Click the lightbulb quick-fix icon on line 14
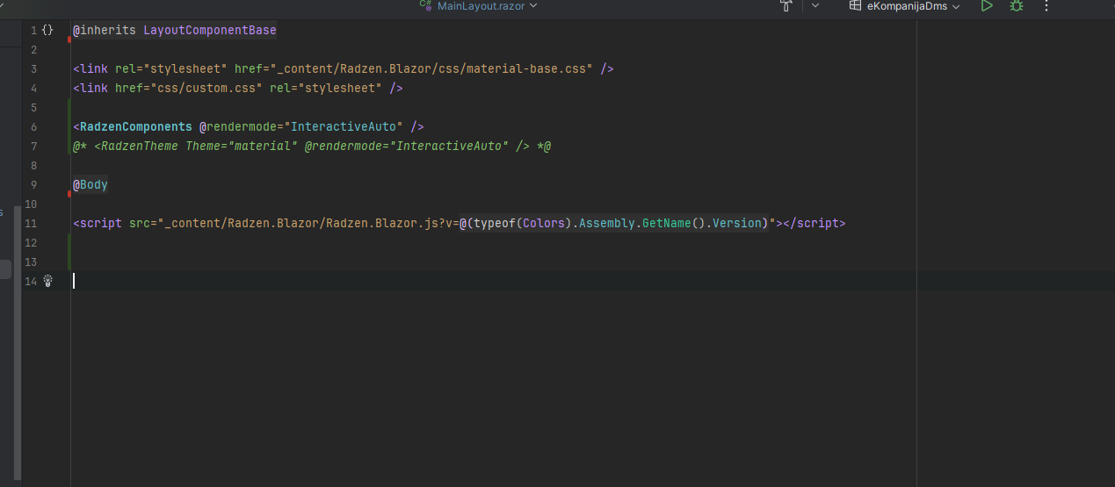This screenshot has width=1115, height=487. tap(48, 281)
